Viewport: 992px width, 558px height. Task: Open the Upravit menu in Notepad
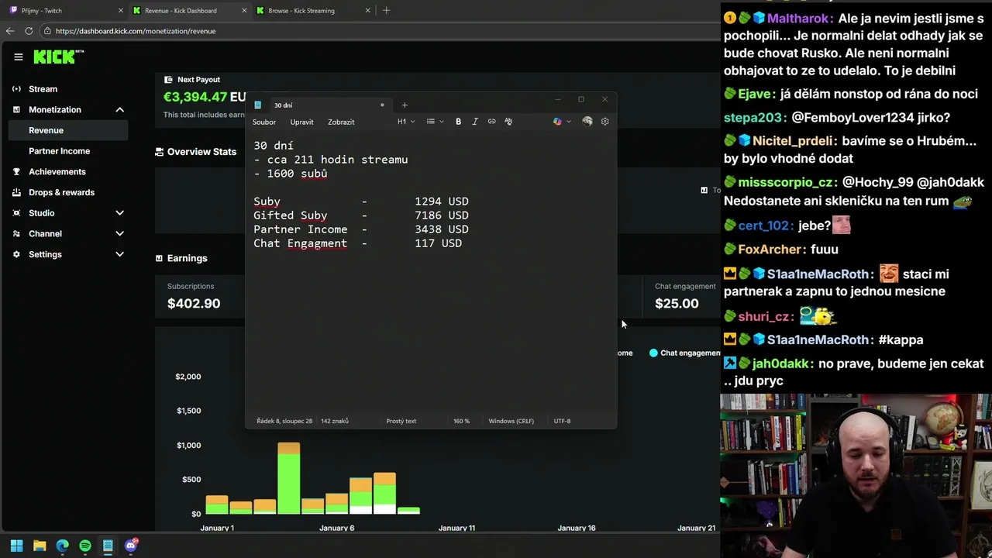(301, 122)
